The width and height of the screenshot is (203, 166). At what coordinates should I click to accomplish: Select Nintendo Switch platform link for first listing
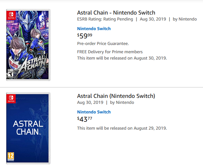coord(94,28)
